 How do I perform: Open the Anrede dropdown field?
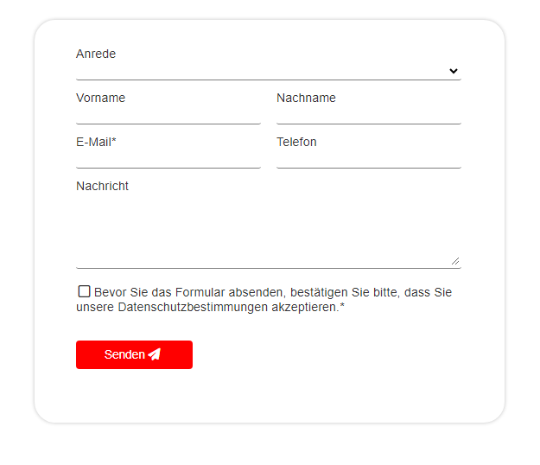tap(269, 71)
